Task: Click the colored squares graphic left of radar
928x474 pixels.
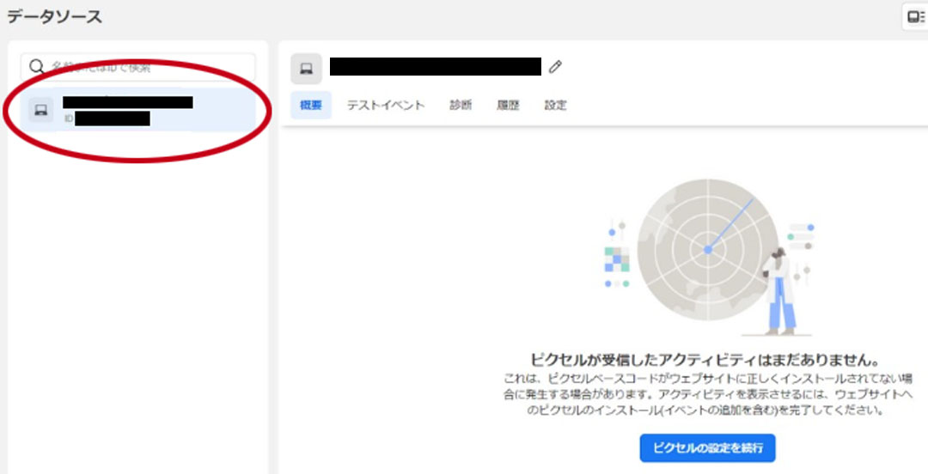Action: coord(616,258)
